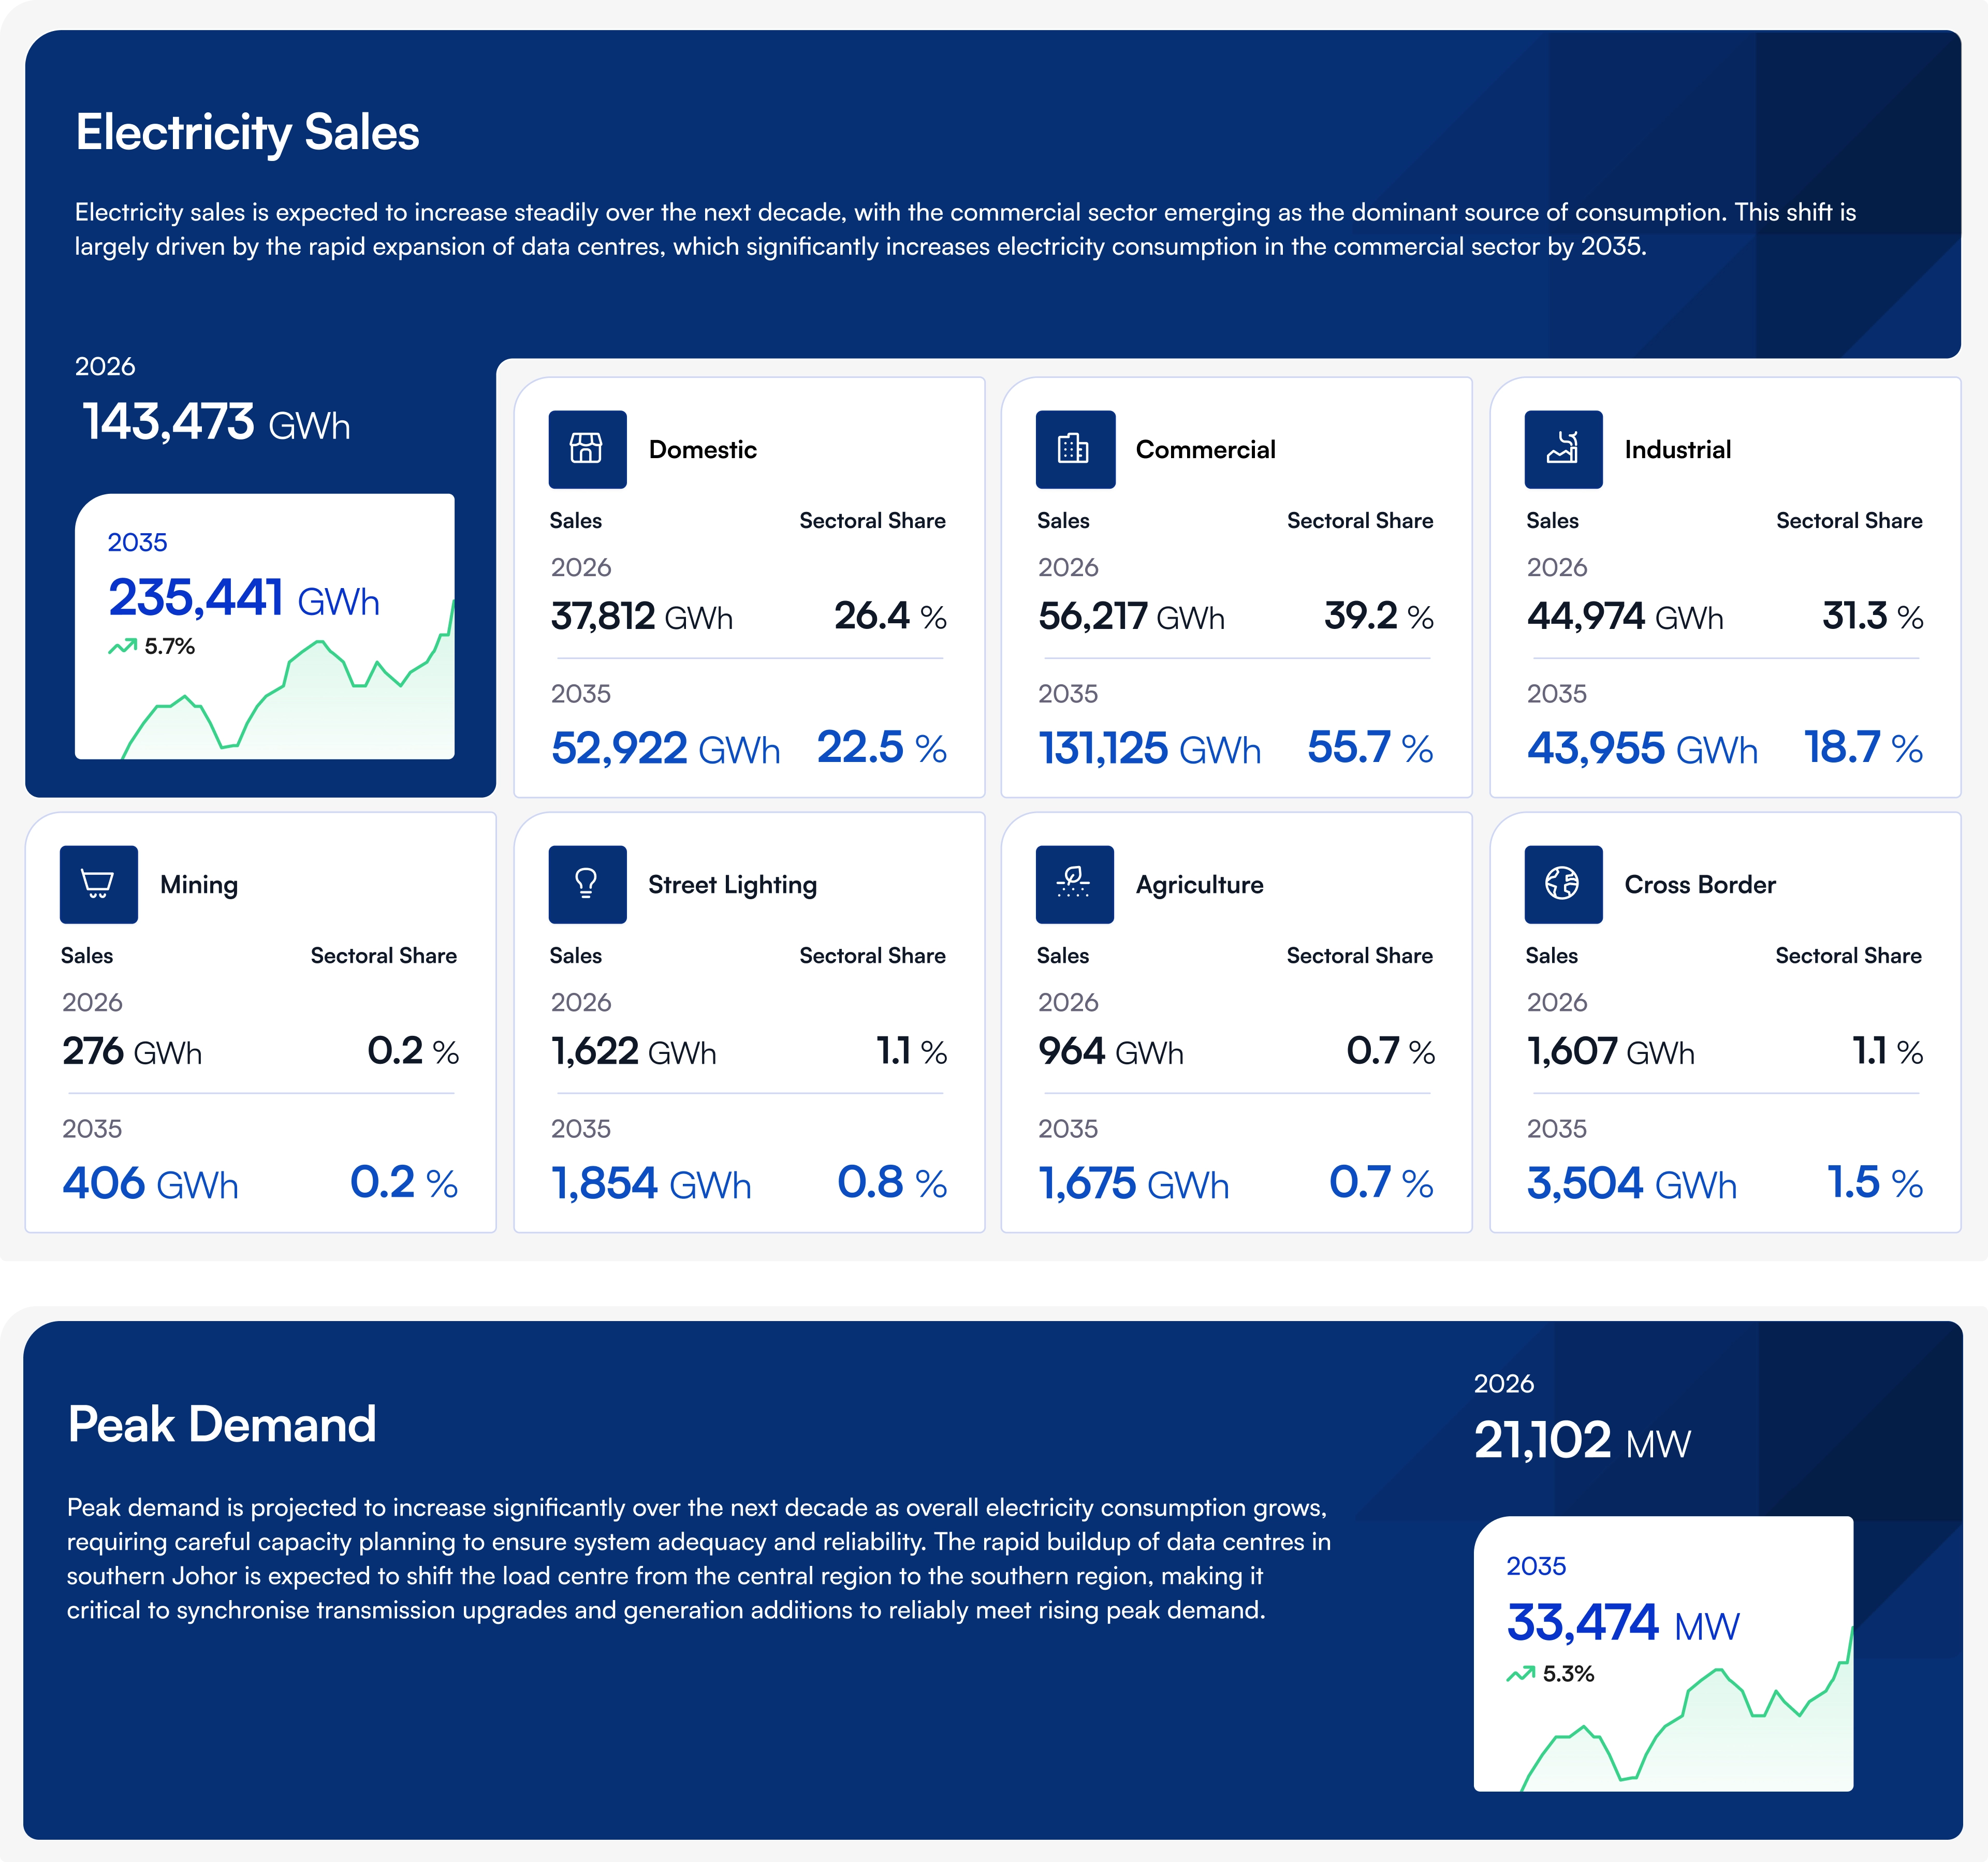Viewport: 1988px width, 1862px height.
Task: Click the Commercial building icon
Action: (1075, 449)
